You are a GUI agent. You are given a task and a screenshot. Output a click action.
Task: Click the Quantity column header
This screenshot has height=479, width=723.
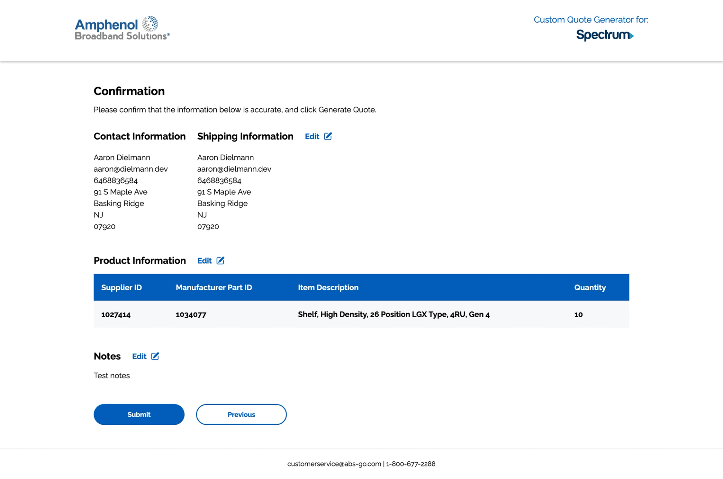click(x=590, y=287)
